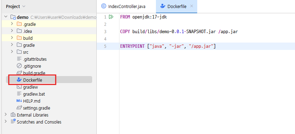Click the Java class icon on IndexController.java tab
The height and width of the screenshot is (134, 295).
[103, 6]
